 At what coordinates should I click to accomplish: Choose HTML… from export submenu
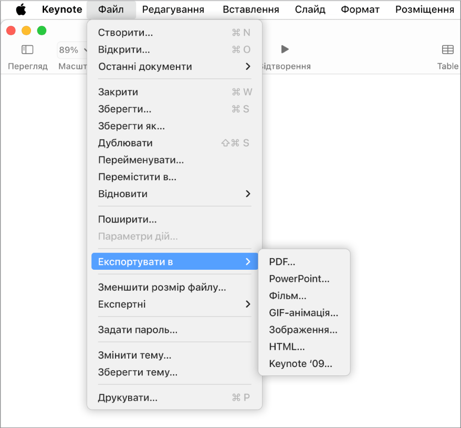[287, 347]
